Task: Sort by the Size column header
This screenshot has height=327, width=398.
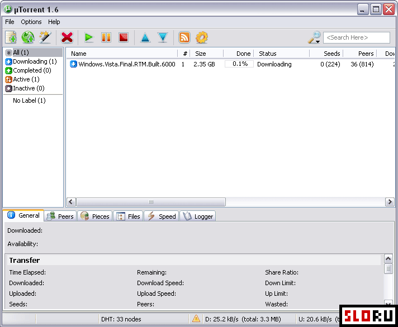Action: click(207, 54)
